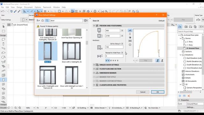
Task: Expand the Dimension Marker panel
Action: [x=94, y=73]
